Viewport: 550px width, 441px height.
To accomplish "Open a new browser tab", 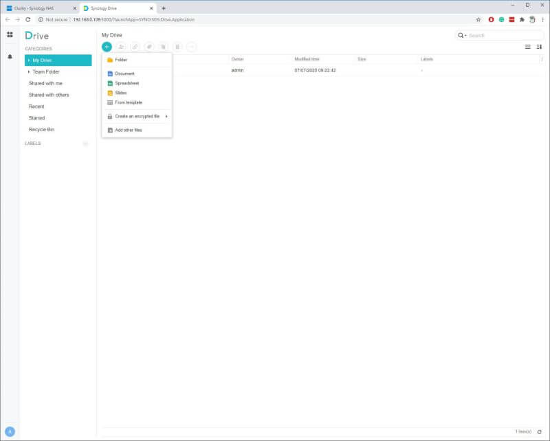I will point(164,8).
